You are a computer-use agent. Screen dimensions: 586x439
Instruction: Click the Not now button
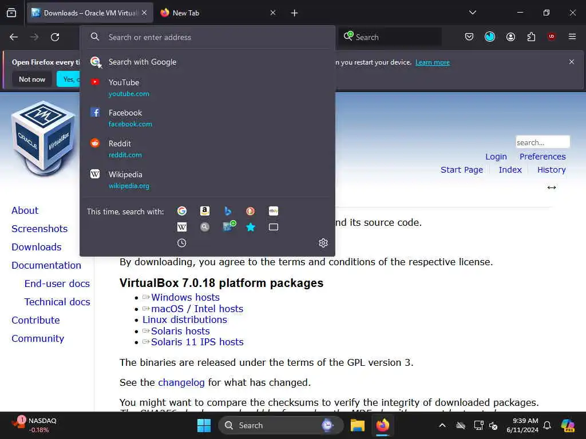point(32,79)
